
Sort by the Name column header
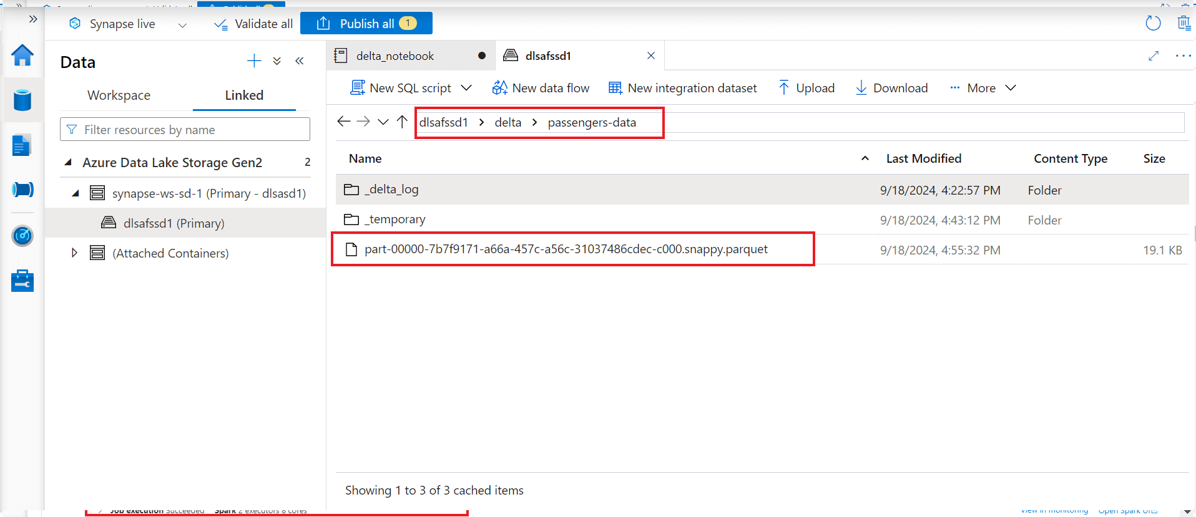[365, 158]
